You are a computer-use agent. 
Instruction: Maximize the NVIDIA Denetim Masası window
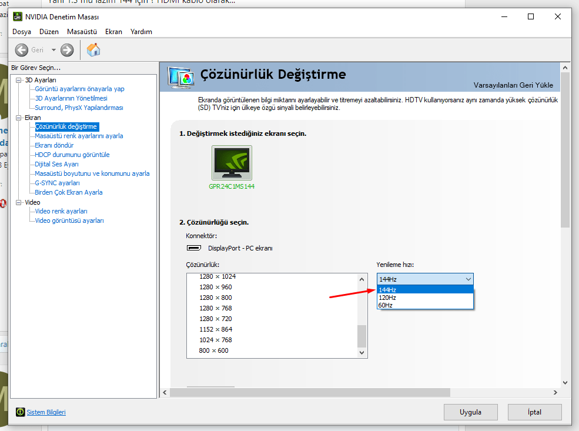[x=531, y=16]
